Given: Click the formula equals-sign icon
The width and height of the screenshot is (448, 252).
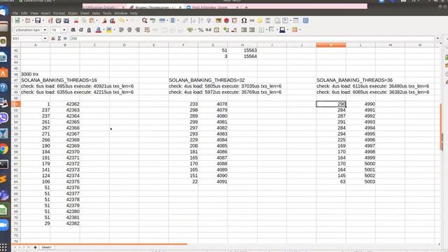Looking at the screenshot, I should point(65,38).
